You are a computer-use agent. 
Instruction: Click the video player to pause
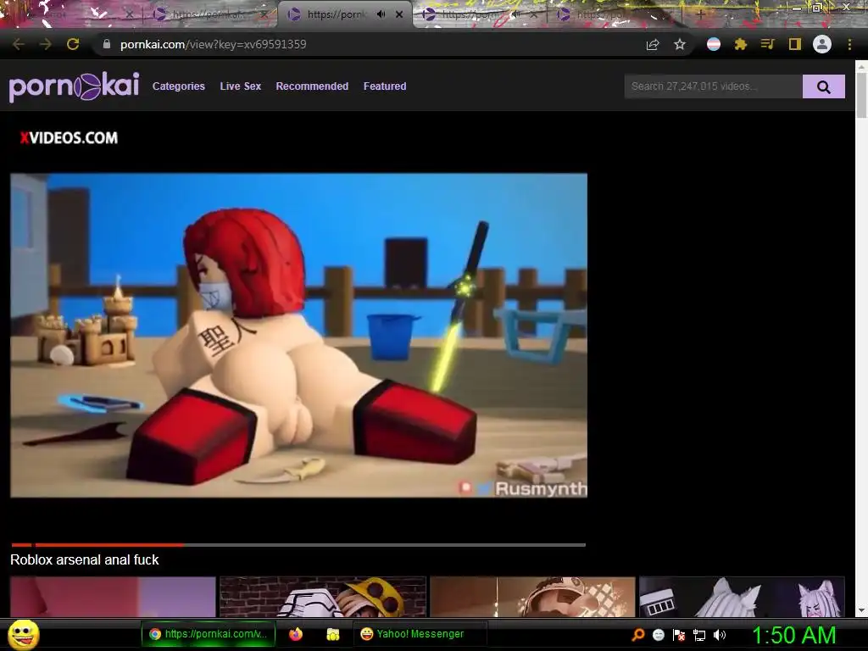(299, 336)
